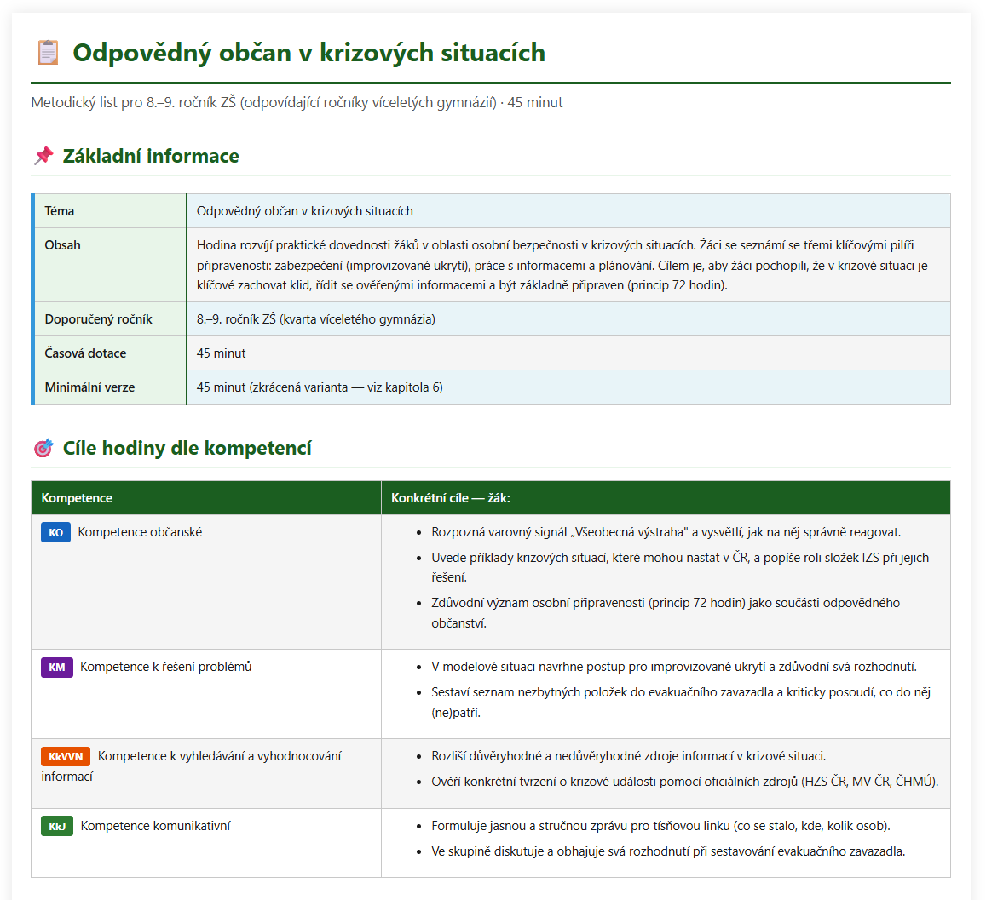Click the clipboard icon beside the main title
Screen dimensions: 986x900
click(x=48, y=53)
